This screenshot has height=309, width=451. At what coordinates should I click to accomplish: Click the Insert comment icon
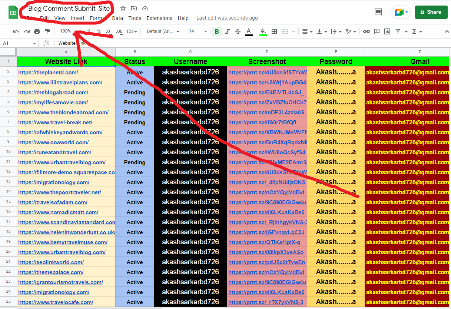pyautogui.click(x=377, y=31)
